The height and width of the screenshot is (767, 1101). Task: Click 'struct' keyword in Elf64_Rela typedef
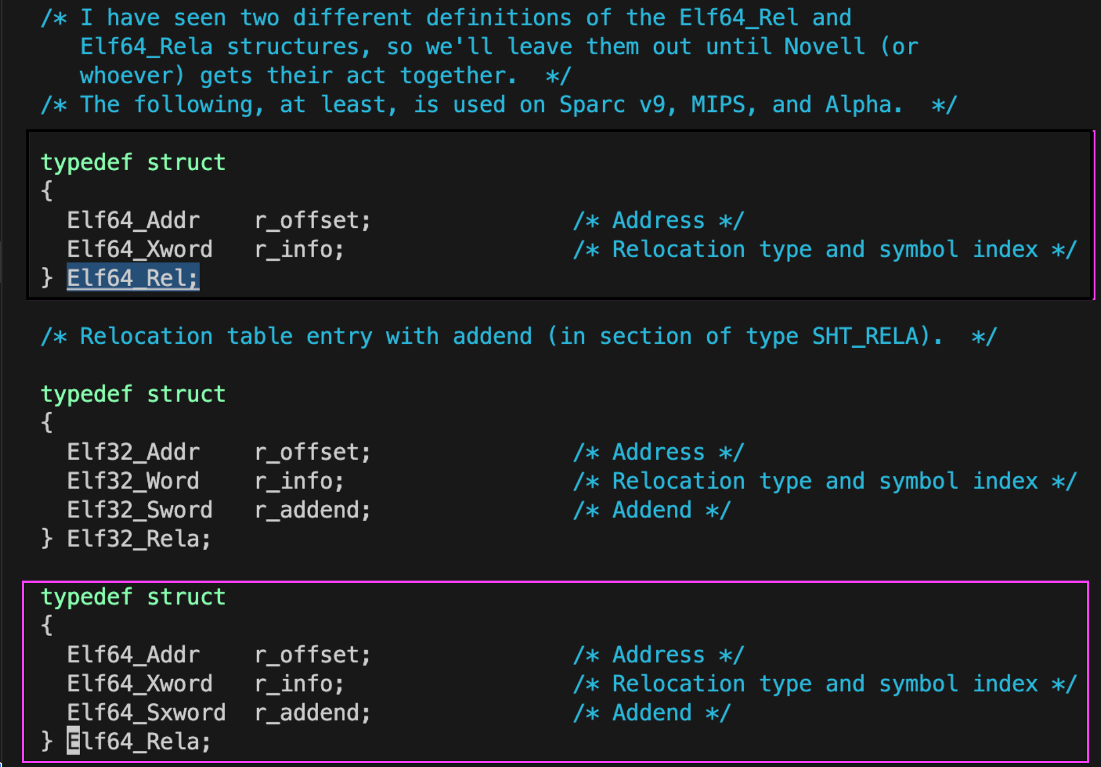click(186, 597)
